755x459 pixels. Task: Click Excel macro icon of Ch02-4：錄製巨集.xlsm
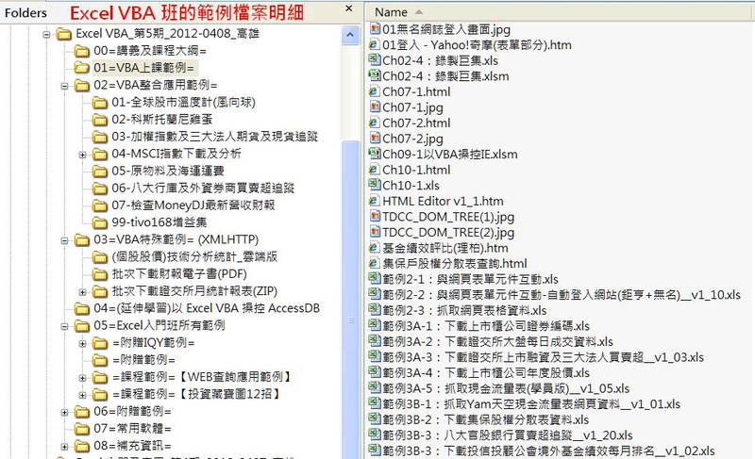(x=375, y=75)
